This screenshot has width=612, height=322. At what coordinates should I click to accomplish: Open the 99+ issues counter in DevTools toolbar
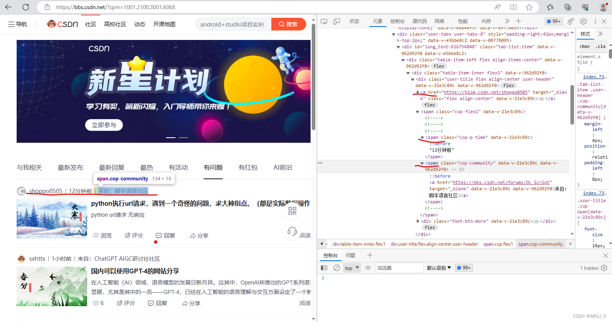(x=553, y=21)
